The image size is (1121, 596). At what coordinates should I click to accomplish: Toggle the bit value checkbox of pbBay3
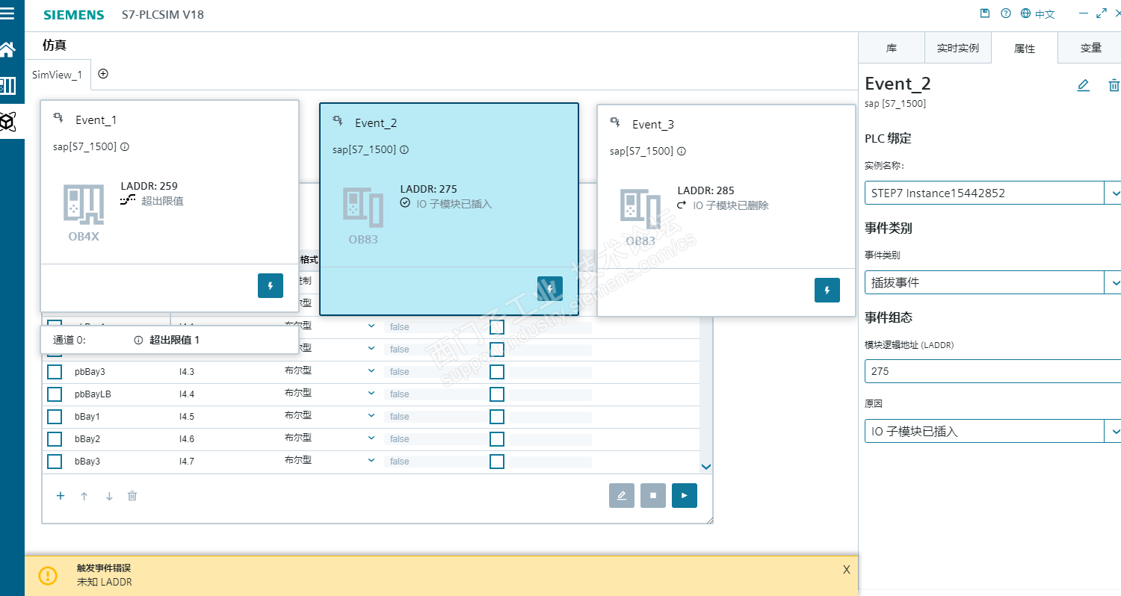(497, 372)
